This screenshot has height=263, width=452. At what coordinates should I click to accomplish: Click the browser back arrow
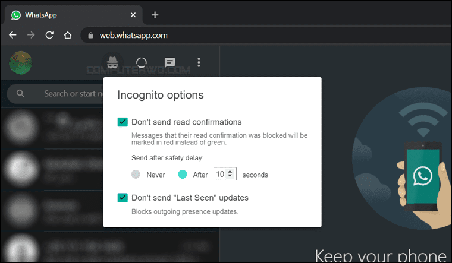pos(12,35)
